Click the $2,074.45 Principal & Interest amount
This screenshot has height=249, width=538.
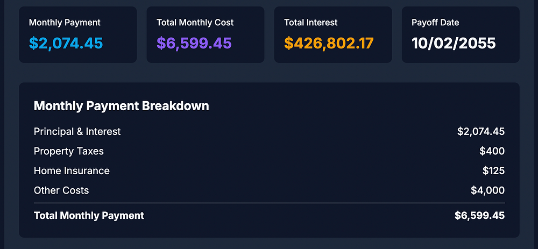[x=480, y=132]
